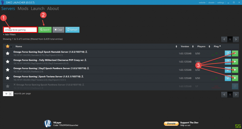
Task: Star the greyed-out offline Panthera server
Action: (x=8, y=86)
